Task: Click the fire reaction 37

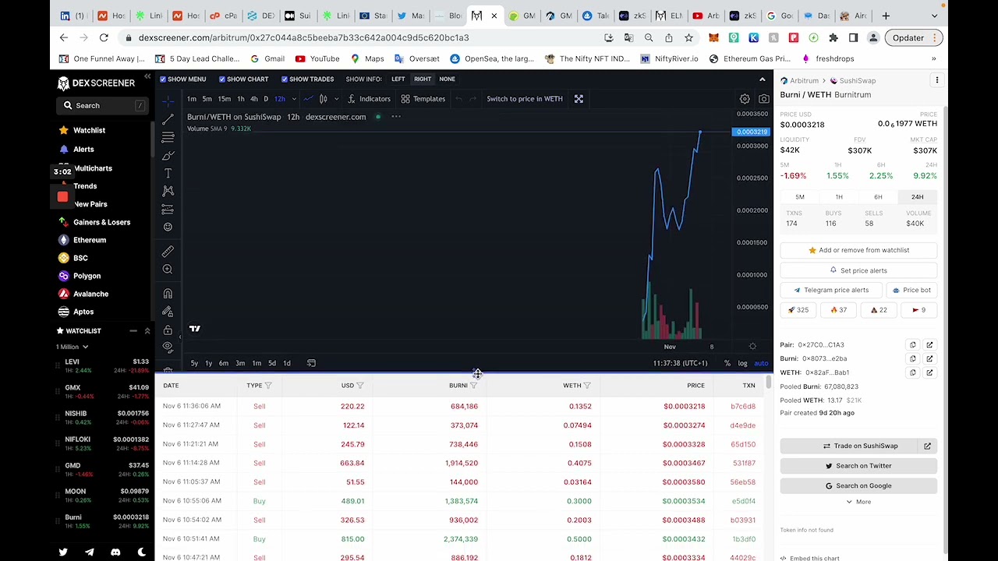Action: [x=839, y=310]
